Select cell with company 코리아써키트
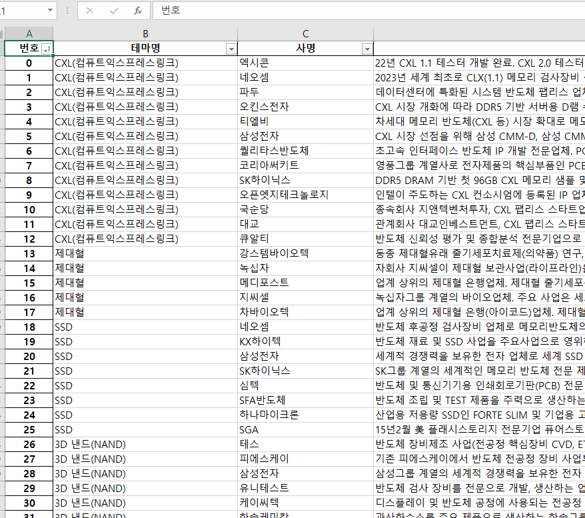This screenshot has width=585, height=518. coord(305,165)
